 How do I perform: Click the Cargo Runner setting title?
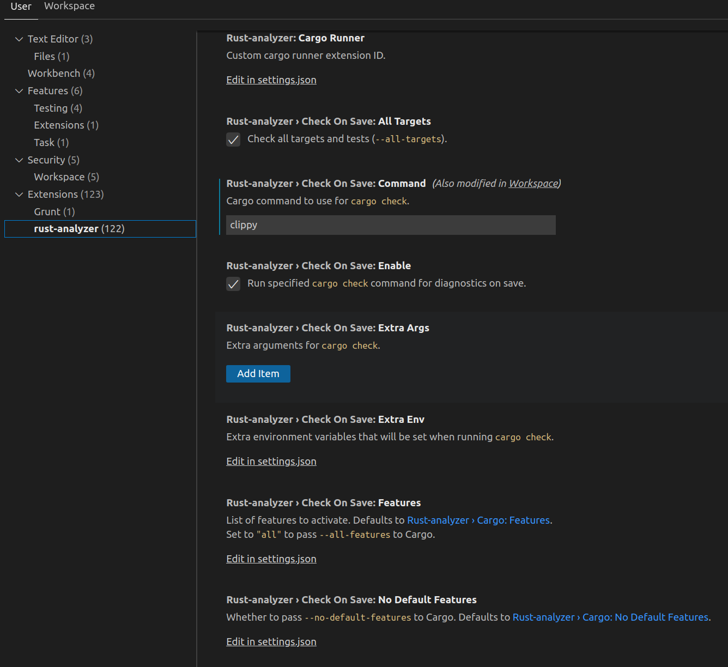(295, 38)
